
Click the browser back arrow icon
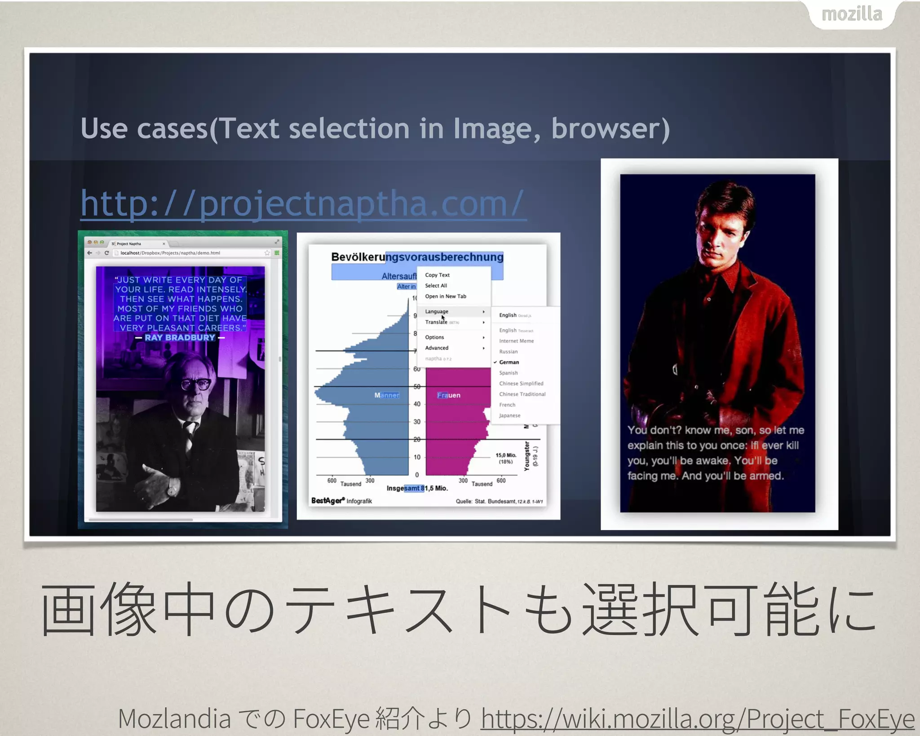tap(90, 253)
